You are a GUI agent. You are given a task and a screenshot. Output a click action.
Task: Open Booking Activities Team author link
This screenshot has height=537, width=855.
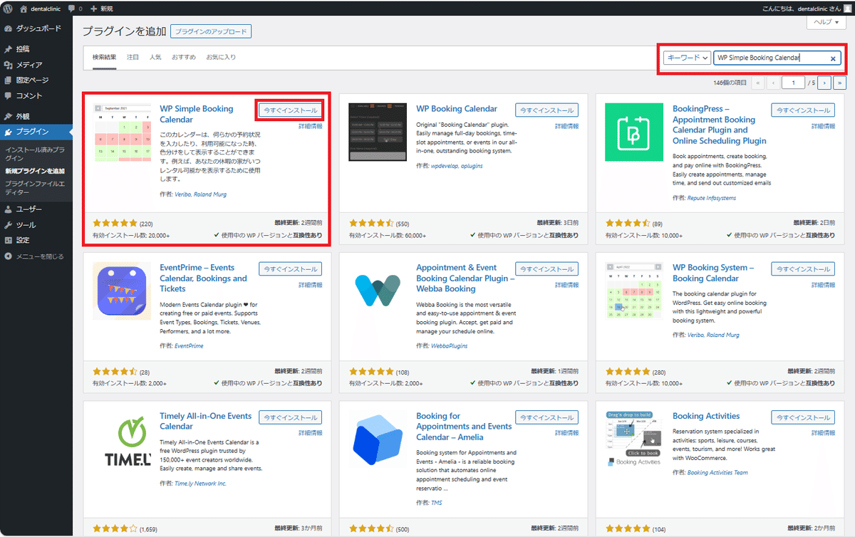point(717,472)
